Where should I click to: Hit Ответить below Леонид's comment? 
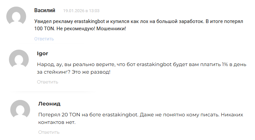tap(49, 132)
